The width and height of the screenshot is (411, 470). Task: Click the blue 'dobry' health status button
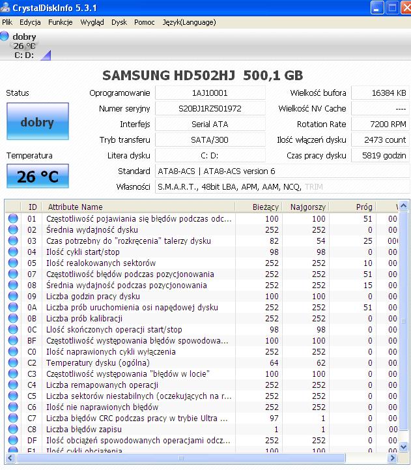point(37,123)
